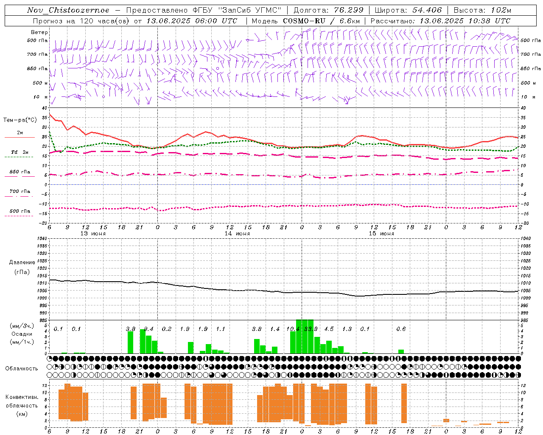Click the 33.9 precipitation total
Viewport: 543px width, 435px height.
[x=311, y=329]
